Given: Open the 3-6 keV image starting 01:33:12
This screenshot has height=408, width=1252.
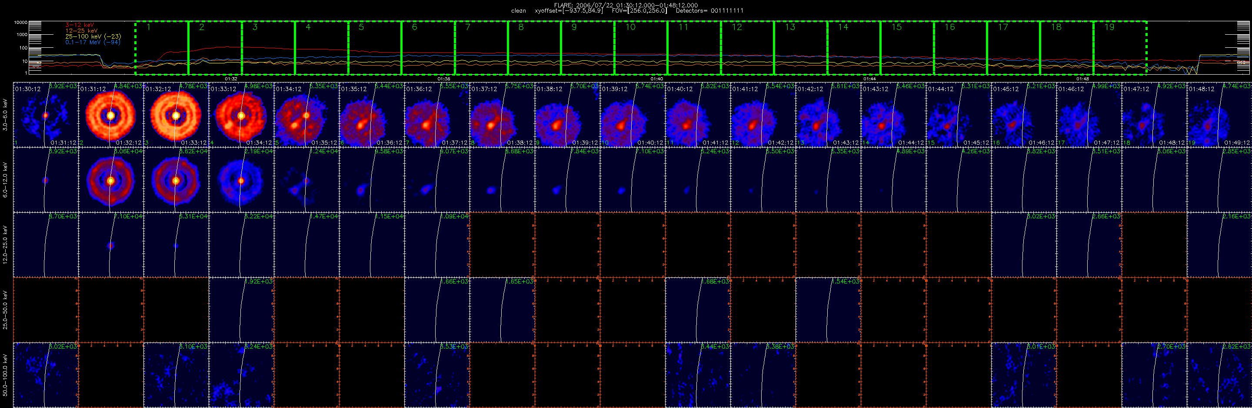Looking at the screenshot, I should tap(241, 115).
